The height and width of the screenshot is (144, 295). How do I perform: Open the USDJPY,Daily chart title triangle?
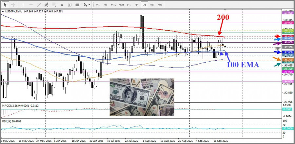3,12
